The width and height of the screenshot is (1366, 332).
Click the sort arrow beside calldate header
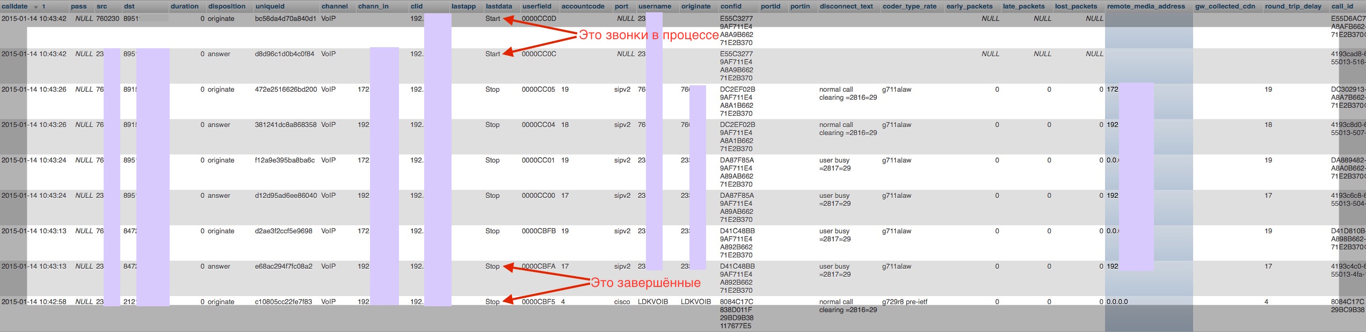coord(36,7)
